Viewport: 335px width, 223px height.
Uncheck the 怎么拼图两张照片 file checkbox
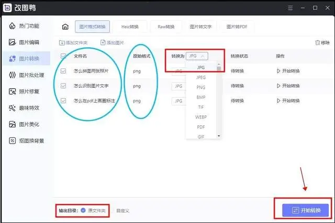tap(64, 71)
